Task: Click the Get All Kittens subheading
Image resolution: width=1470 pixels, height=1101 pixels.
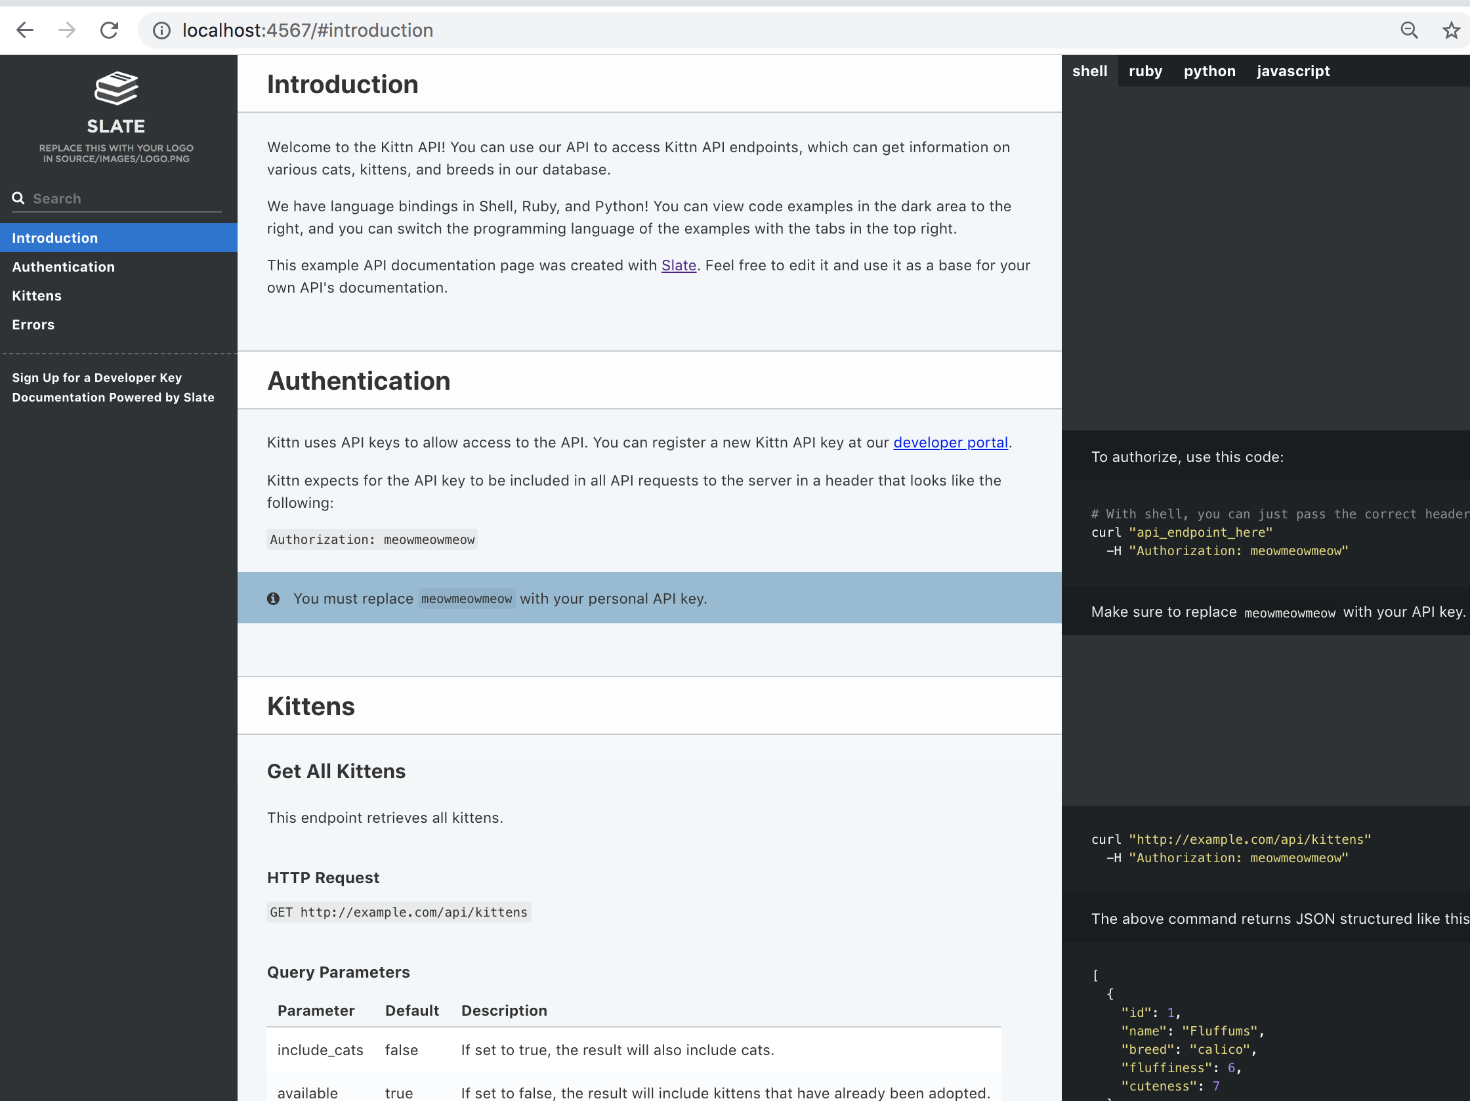Action: [x=336, y=772]
